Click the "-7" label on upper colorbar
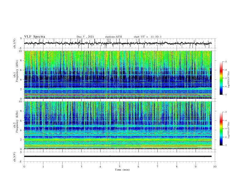242x187 pixels. [x=225, y=95]
